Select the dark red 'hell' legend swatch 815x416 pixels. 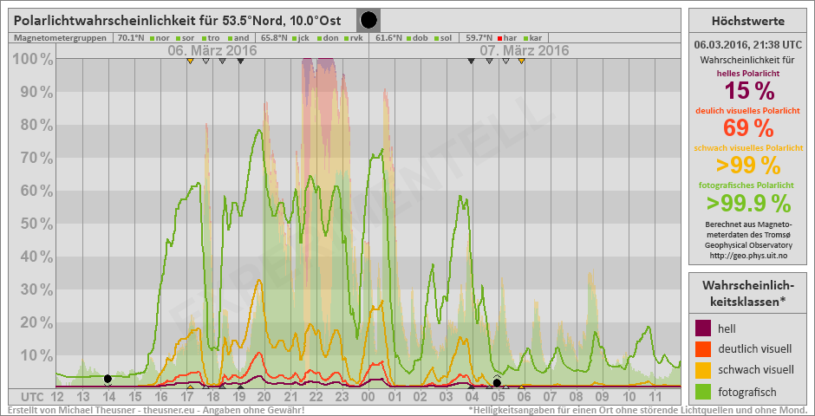tap(704, 328)
